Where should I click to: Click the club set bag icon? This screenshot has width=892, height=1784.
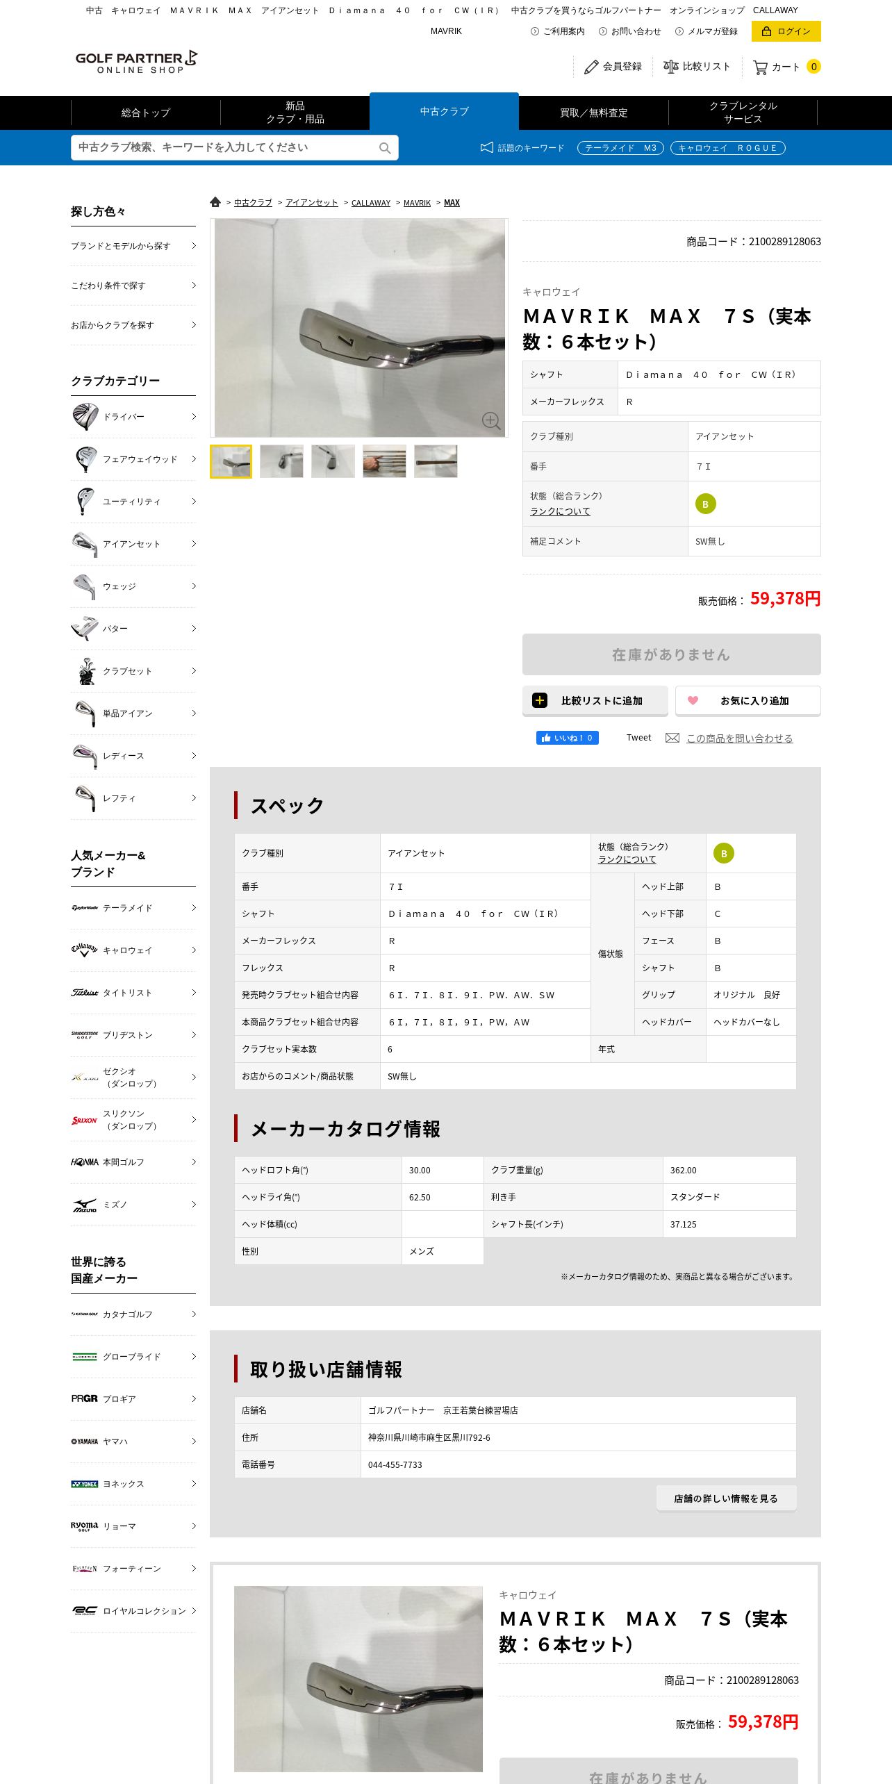tap(85, 671)
